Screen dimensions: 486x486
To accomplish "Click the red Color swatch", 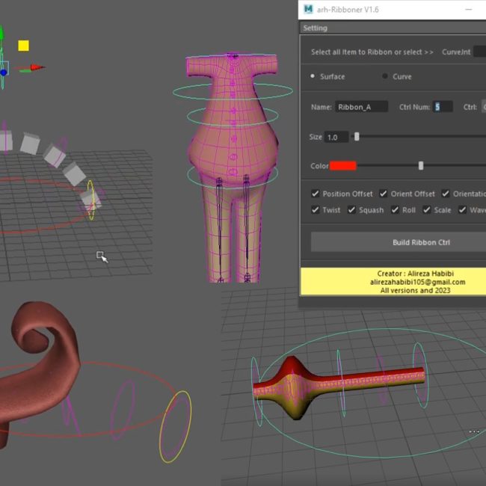I will (x=342, y=166).
